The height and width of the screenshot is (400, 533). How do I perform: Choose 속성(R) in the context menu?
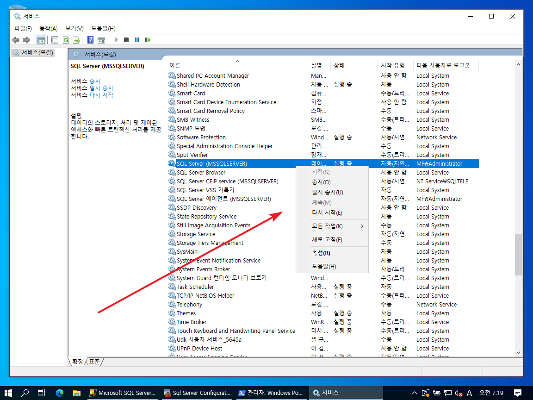pos(332,253)
